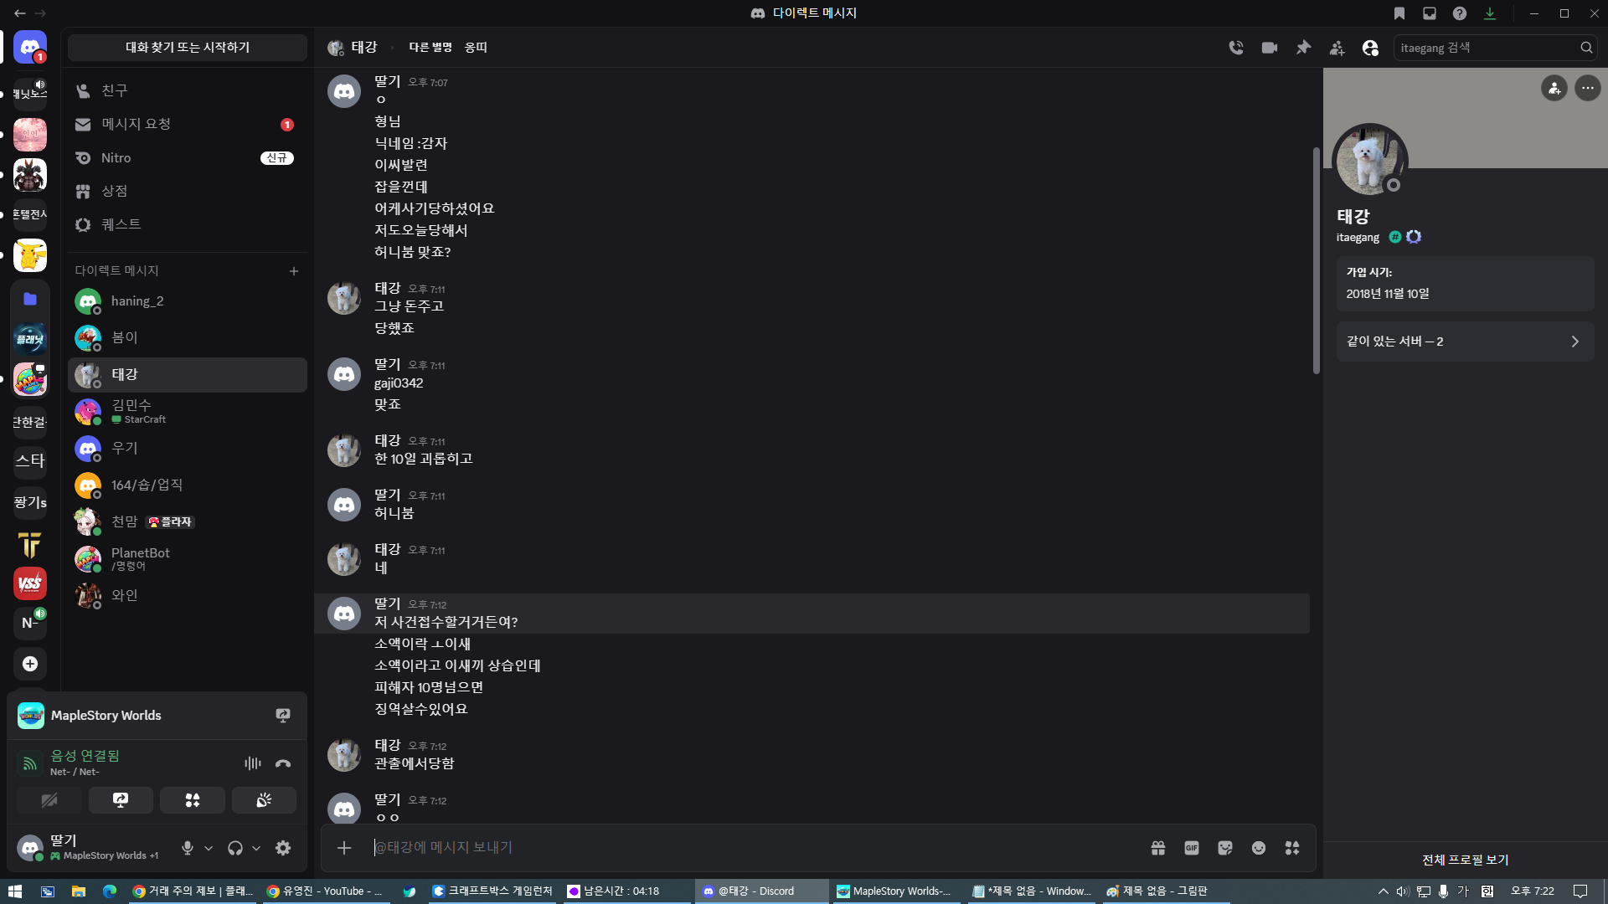Open the gift Nitro icon

click(x=1158, y=848)
